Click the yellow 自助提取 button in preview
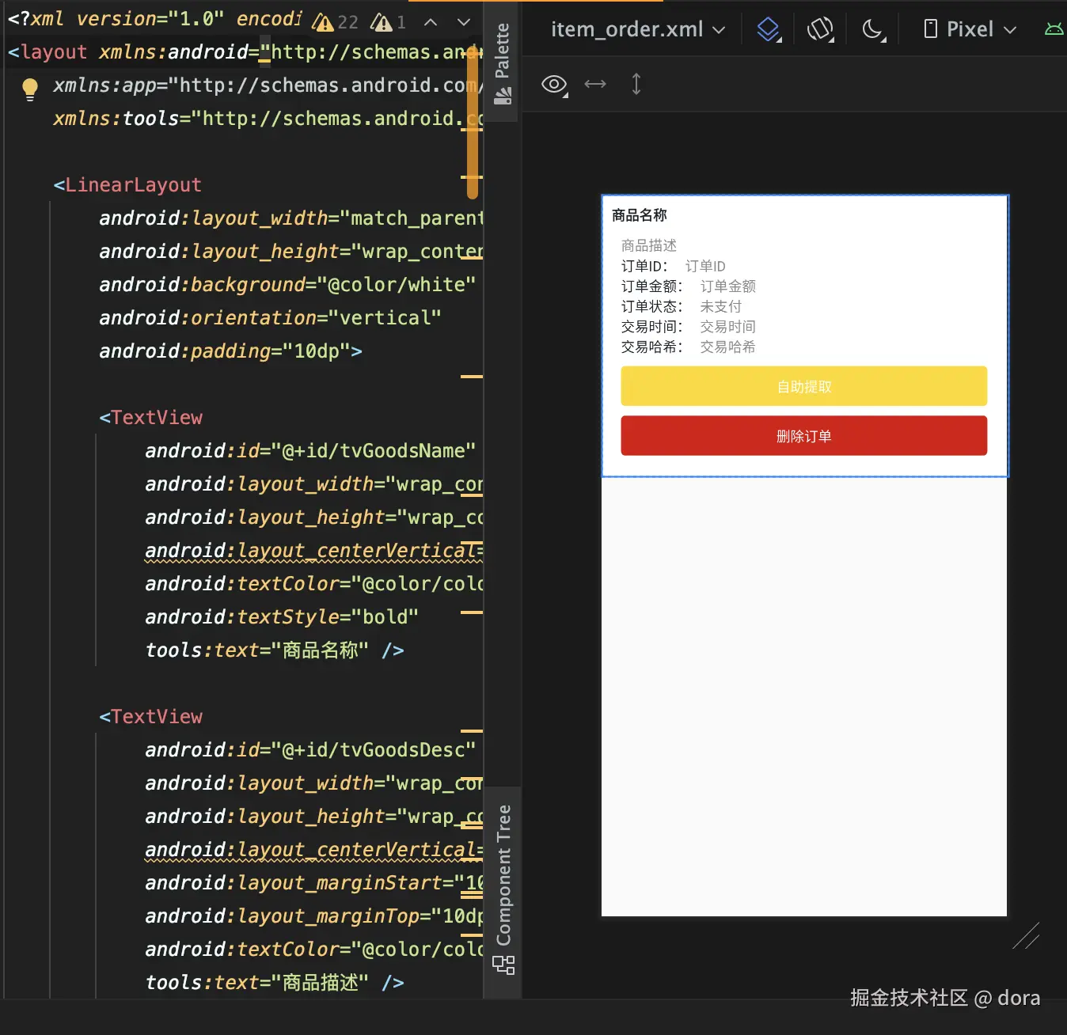Image resolution: width=1067 pixels, height=1035 pixels. (804, 386)
